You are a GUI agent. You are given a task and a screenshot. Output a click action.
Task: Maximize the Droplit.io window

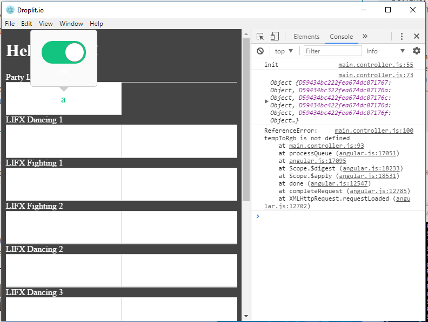388,10
